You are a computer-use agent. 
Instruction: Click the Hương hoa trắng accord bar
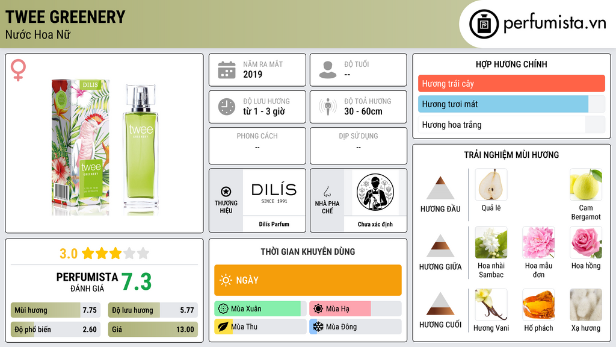[x=511, y=125]
